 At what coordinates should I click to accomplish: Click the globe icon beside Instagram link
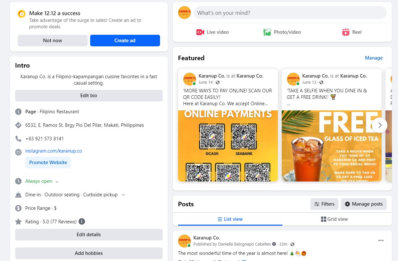(x=18, y=152)
